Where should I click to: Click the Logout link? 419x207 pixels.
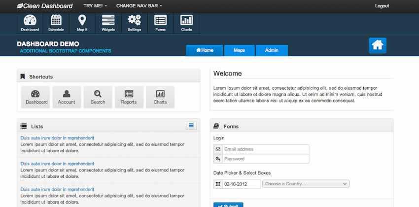(382, 6)
